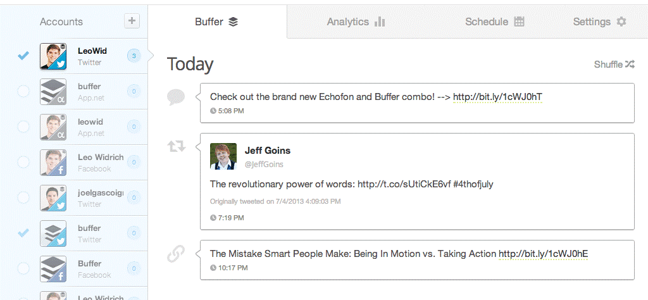Screen dimensions: 648x300
Task: Check the Leo Widrich Facebook account circle
Action: [23, 163]
